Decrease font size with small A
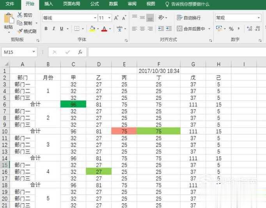266x208 pixels. 124,18
